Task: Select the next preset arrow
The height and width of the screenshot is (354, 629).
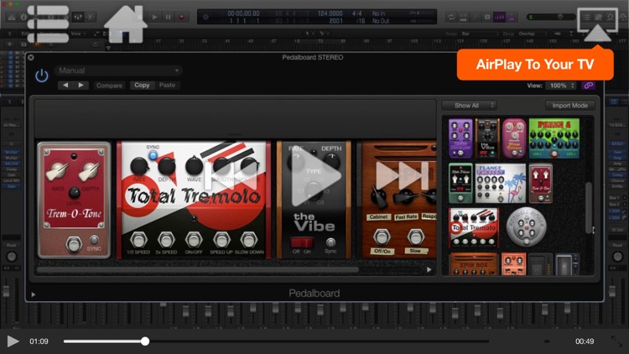Action: pyautogui.click(x=81, y=85)
